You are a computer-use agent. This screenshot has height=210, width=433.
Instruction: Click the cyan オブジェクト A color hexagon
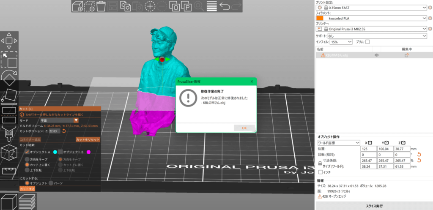55,152
